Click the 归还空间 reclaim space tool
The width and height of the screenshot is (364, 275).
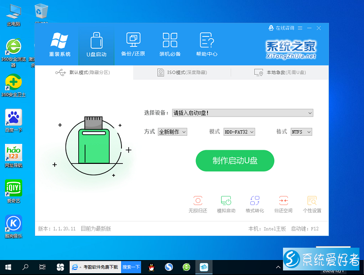pyautogui.click(x=283, y=204)
